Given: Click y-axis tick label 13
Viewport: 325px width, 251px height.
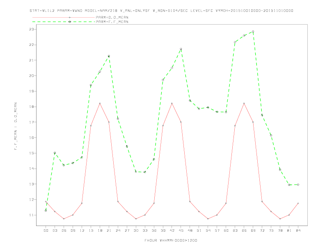Looking at the screenshot, I should [x=31, y=184].
